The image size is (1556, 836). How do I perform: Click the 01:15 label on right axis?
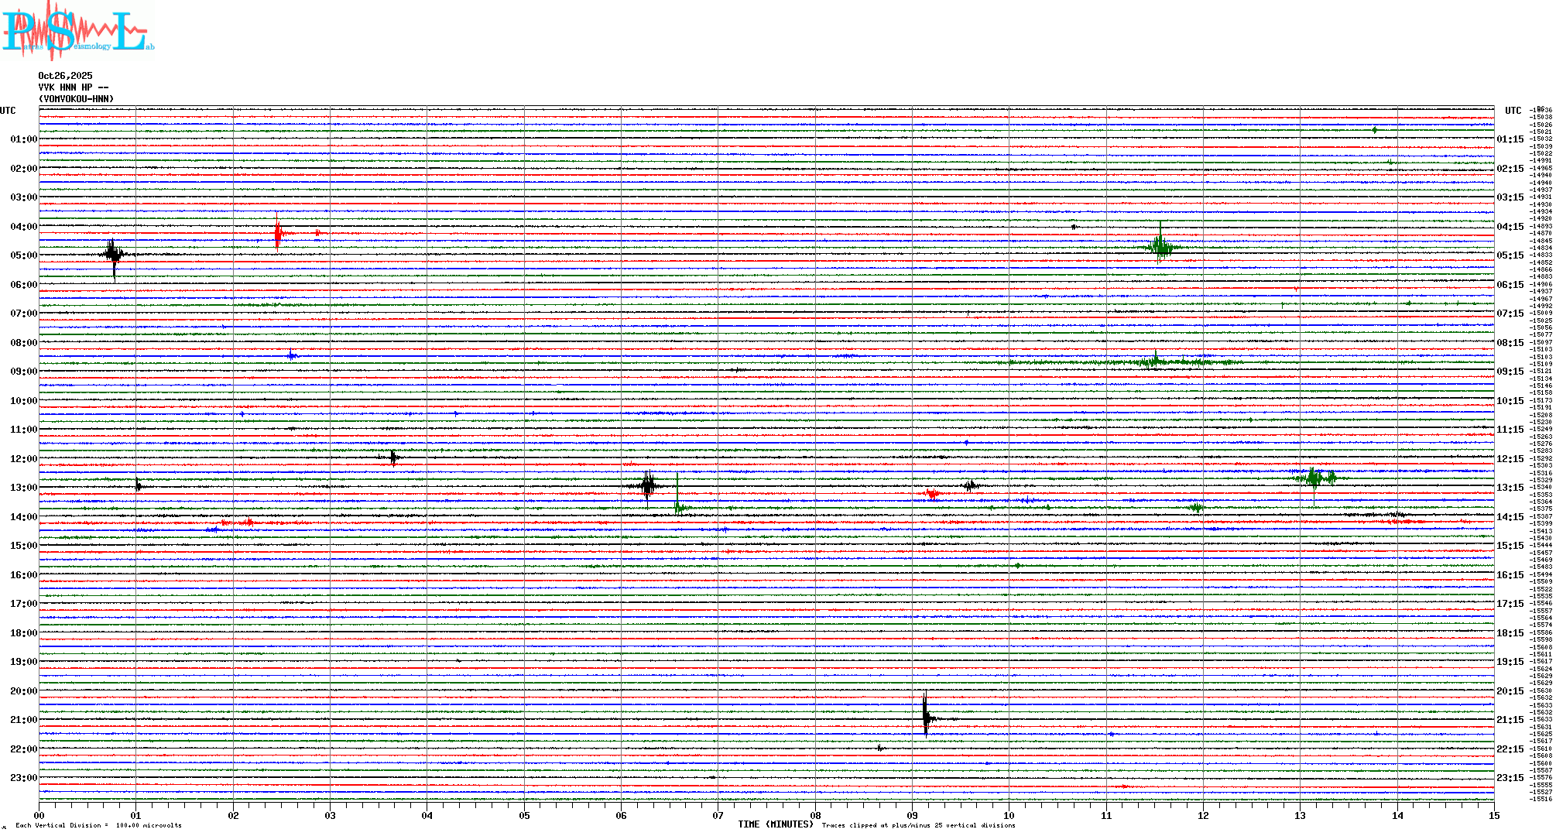[x=1510, y=139]
